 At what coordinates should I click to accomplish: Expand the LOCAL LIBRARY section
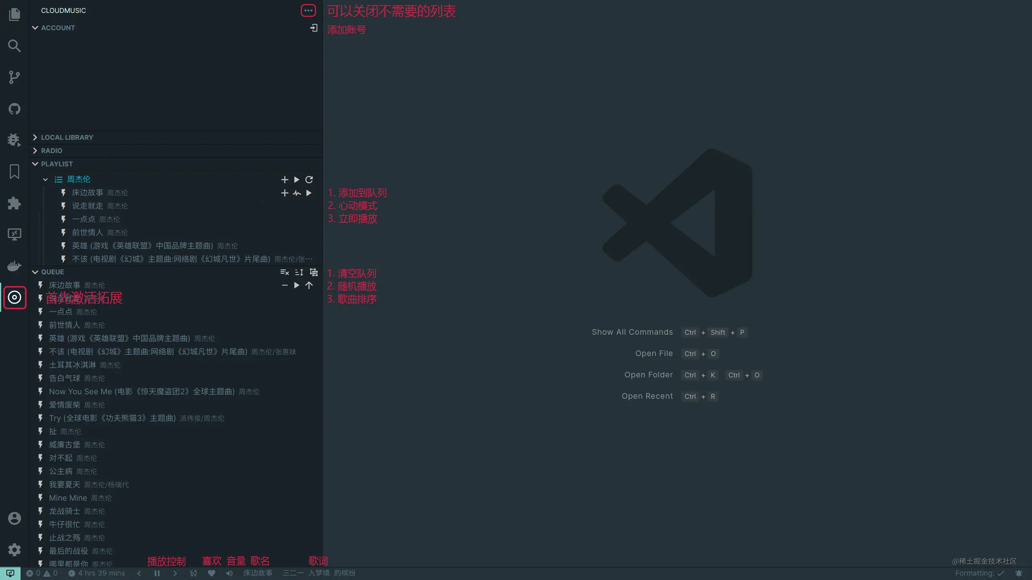click(x=67, y=137)
